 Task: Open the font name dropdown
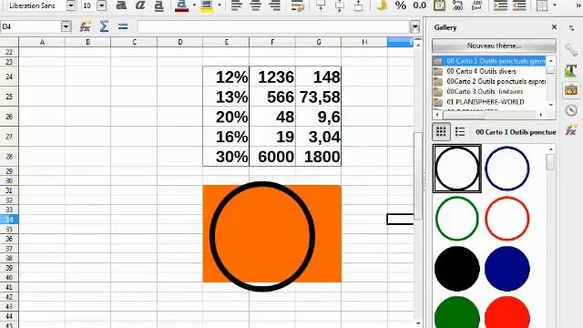pyautogui.click(x=71, y=5)
